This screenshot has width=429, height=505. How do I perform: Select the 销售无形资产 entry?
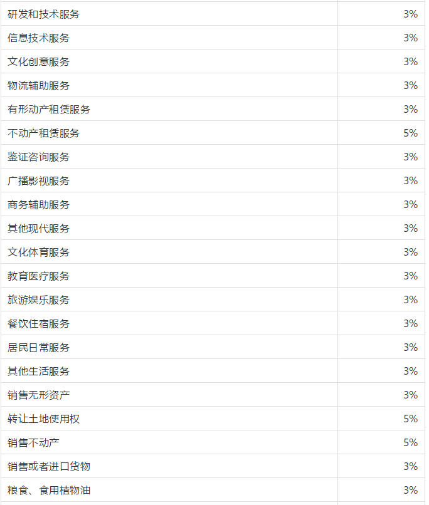39,395
